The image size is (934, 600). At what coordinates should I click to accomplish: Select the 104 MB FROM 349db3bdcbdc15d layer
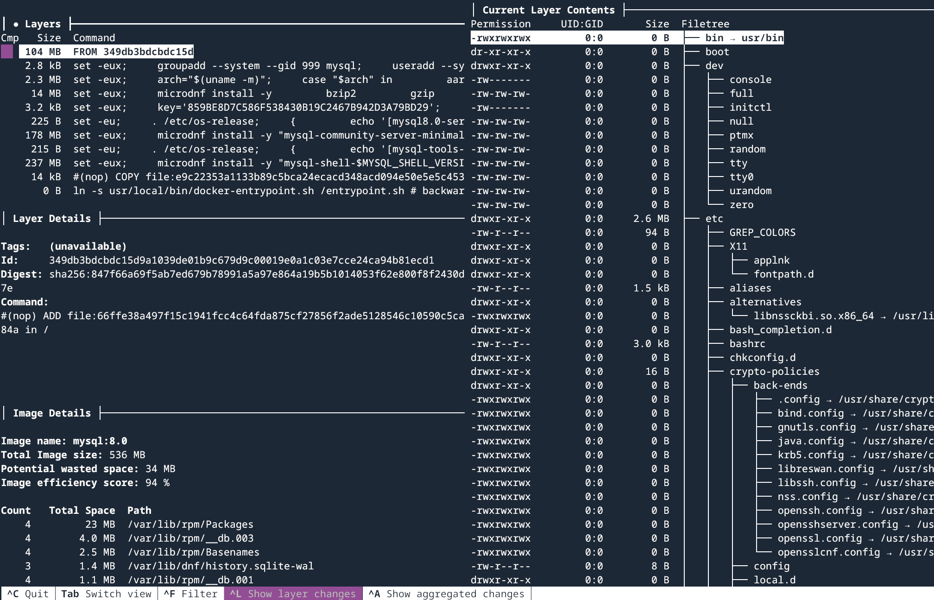point(106,52)
